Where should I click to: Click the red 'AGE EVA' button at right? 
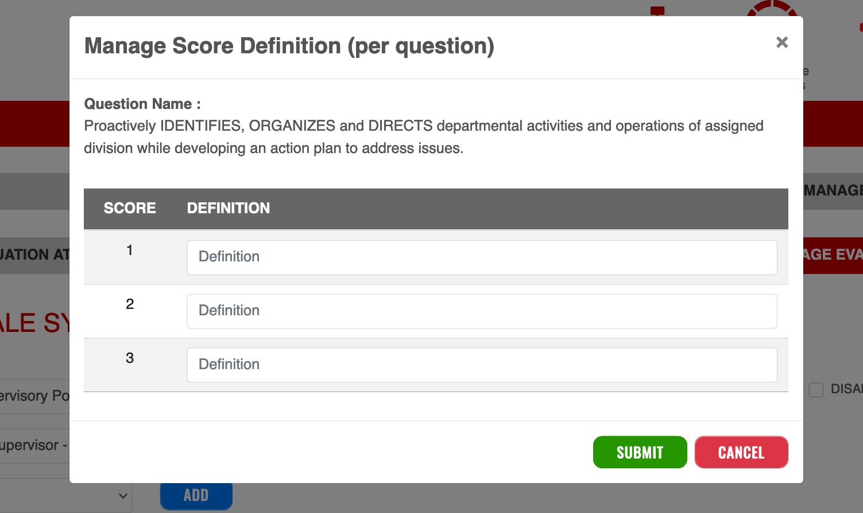click(x=833, y=254)
